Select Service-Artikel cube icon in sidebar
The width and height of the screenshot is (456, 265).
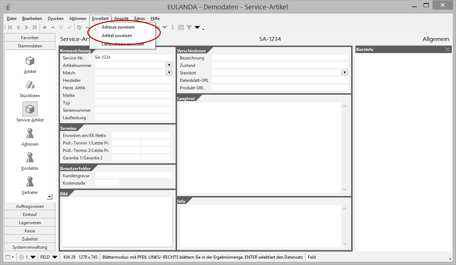30,109
